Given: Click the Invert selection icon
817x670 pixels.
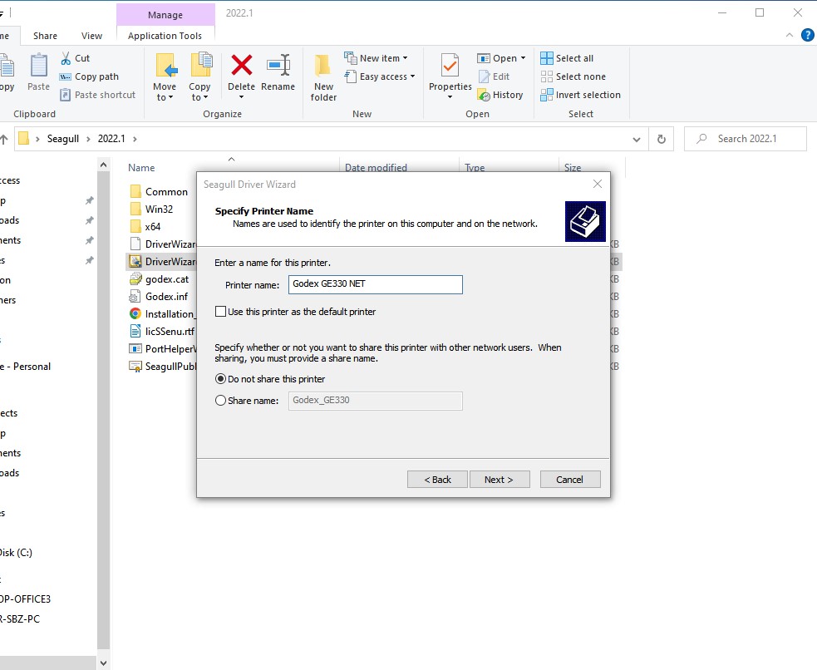Looking at the screenshot, I should coord(547,95).
